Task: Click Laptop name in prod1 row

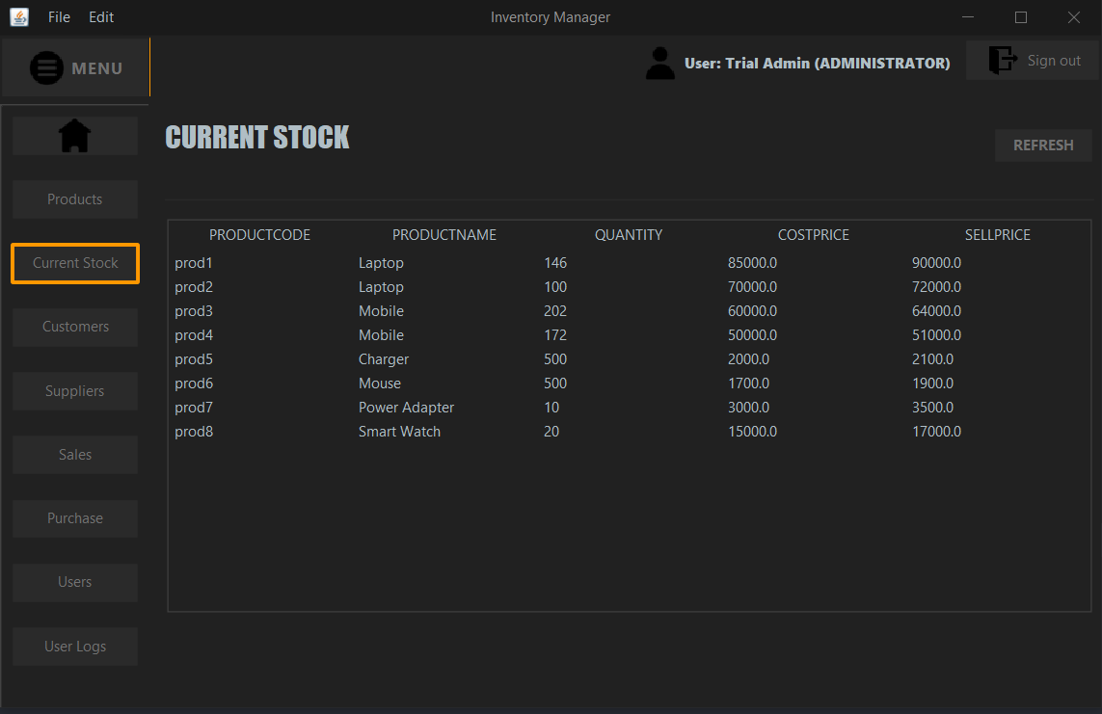Action: pos(444,263)
